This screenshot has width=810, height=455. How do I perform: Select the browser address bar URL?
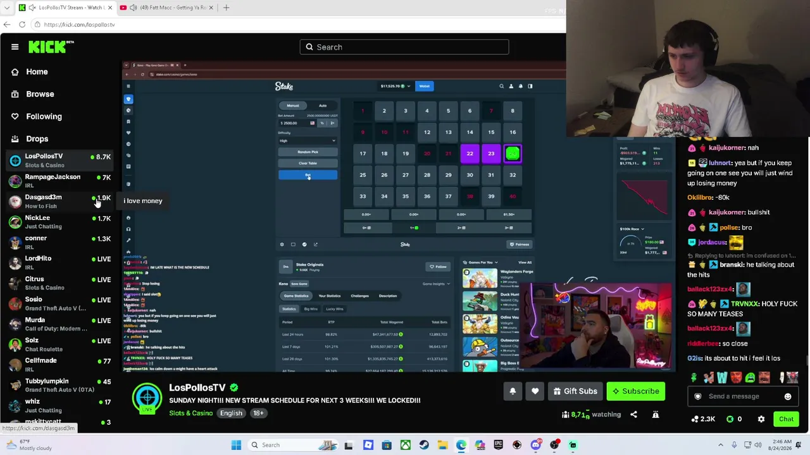(x=79, y=25)
